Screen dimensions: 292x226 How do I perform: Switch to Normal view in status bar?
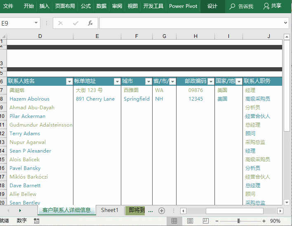click(174, 221)
